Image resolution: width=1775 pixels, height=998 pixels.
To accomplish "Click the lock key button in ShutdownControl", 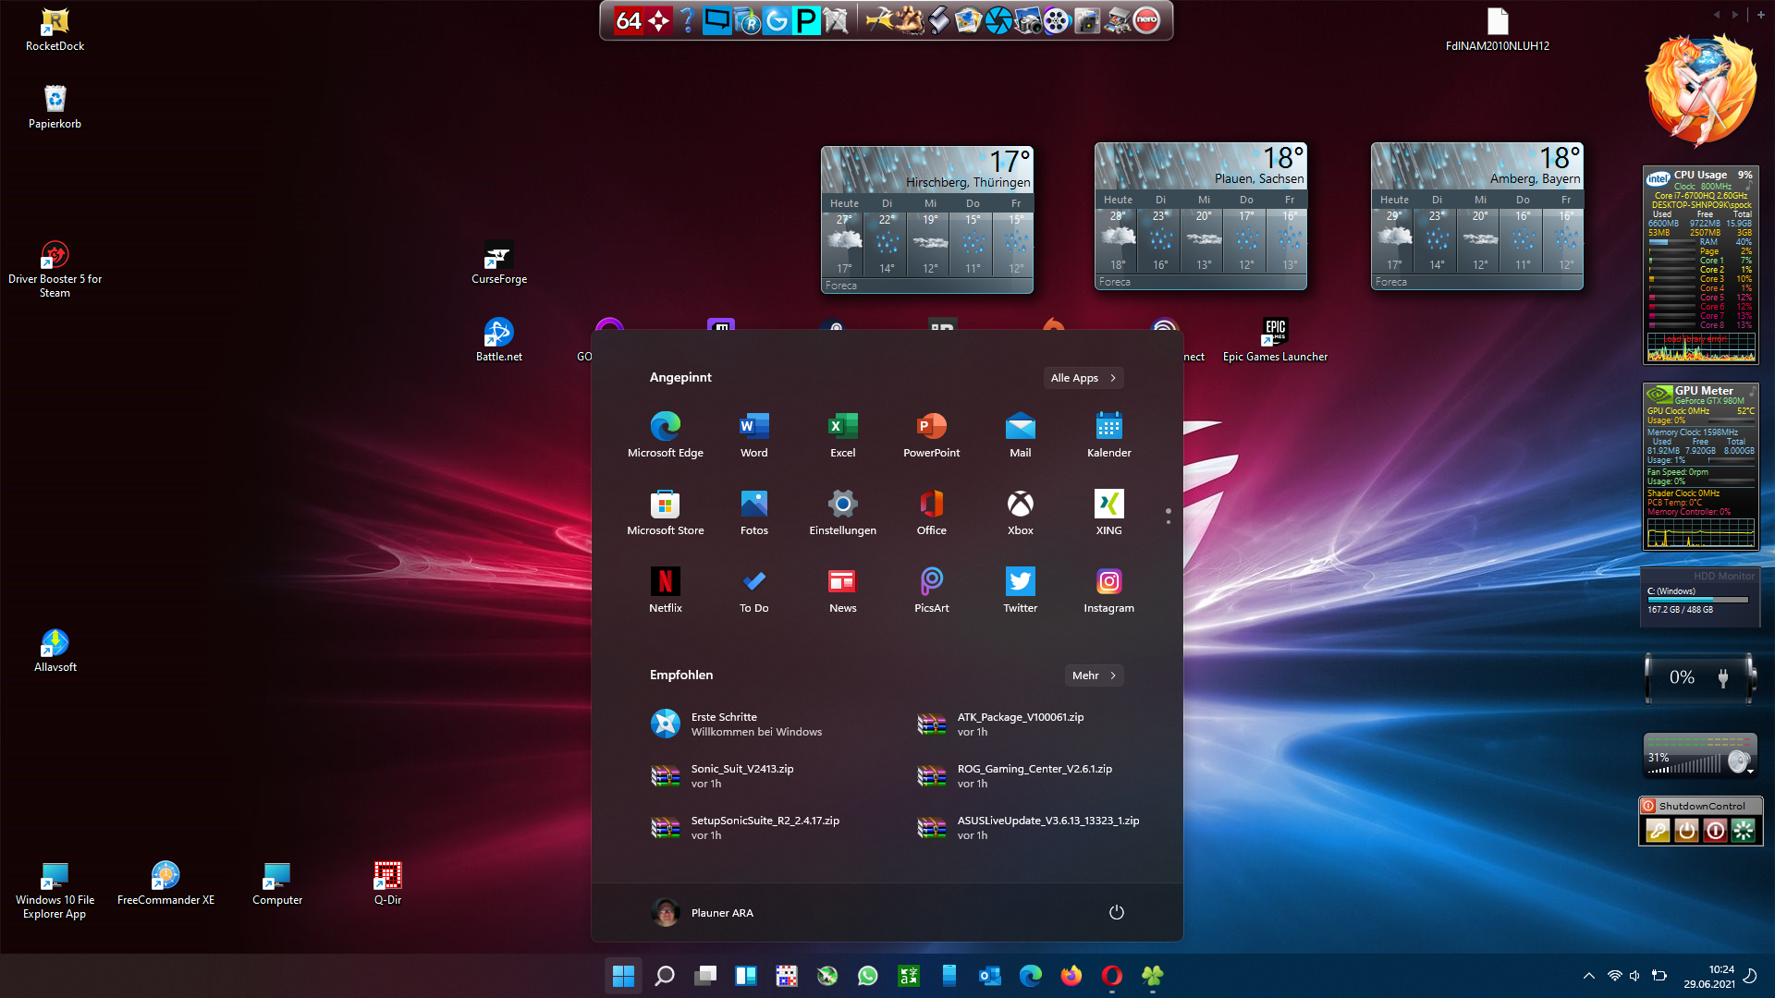I will [1658, 831].
